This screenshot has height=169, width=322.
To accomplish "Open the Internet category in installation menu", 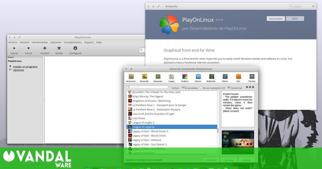I will coord(198,78).
